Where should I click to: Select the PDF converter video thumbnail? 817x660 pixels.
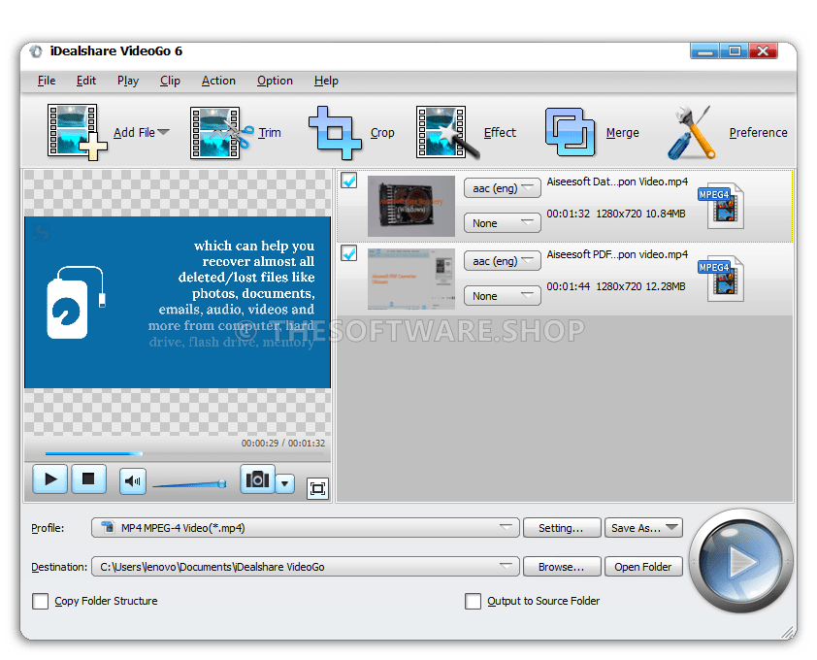tap(411, 279)
